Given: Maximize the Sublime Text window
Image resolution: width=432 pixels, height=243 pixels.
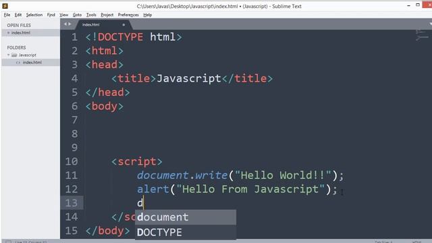Looking at the screenshot, I should tap(418, 5).
